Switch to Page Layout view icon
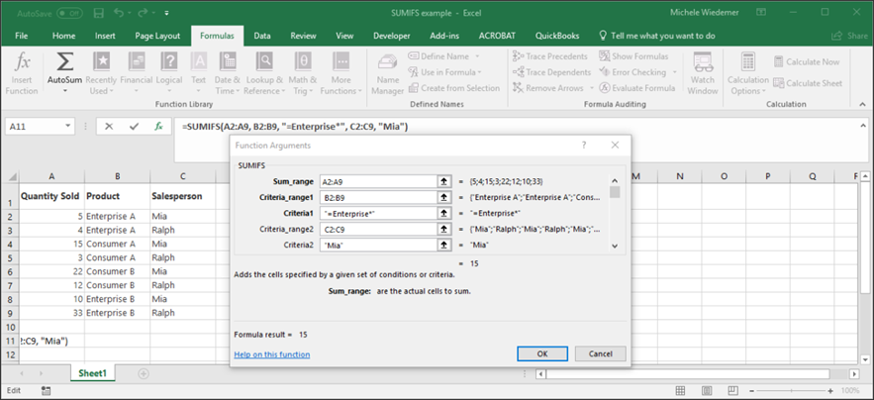Screen dimensions: 874x400 708,390
